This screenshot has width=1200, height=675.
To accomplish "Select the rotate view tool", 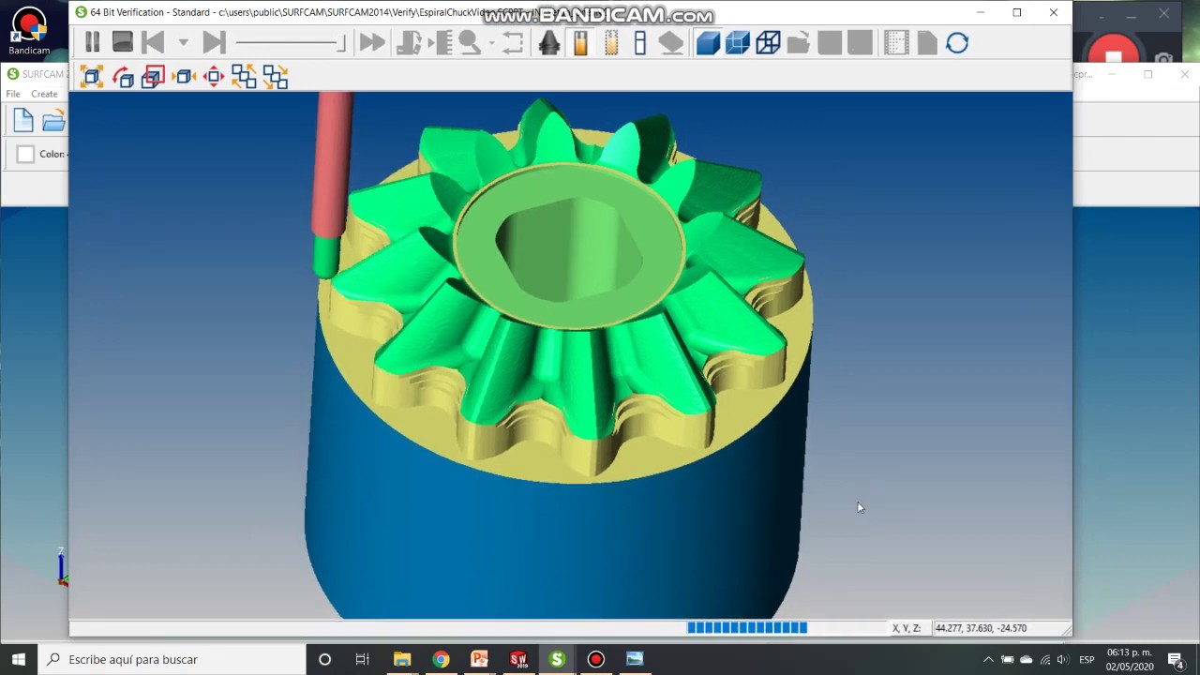I will (x=123, y=77).
